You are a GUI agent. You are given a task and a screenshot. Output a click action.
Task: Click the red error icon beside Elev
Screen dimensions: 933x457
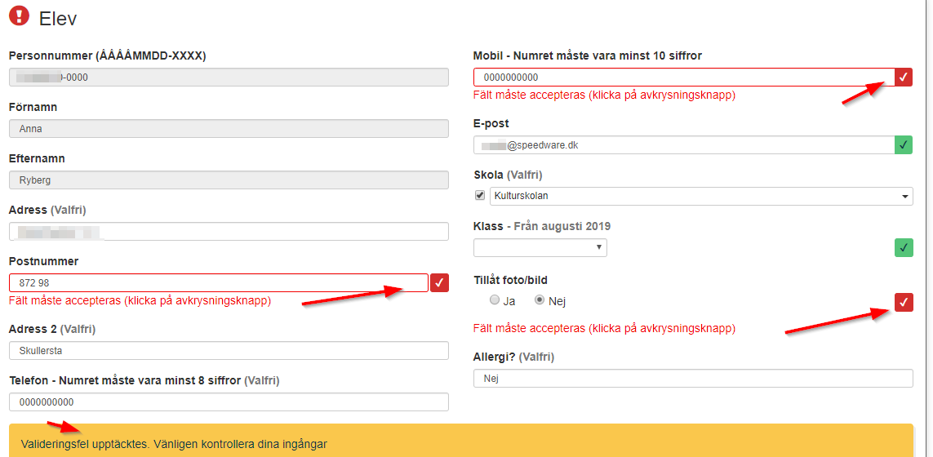[x=19, y=16]
